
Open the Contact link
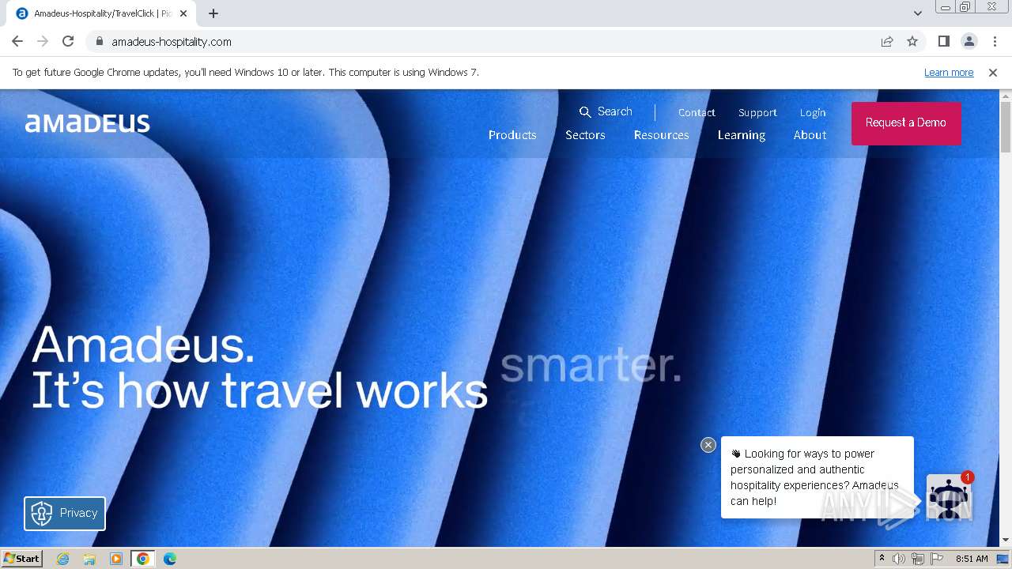coord(697,112)
